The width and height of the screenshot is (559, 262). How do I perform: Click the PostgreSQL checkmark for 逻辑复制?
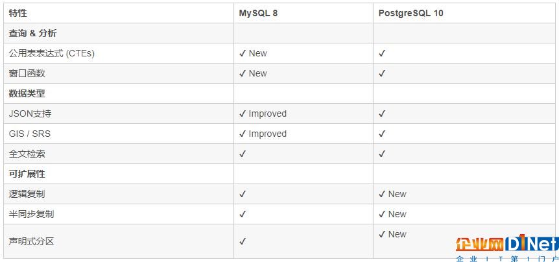[382, 194]
